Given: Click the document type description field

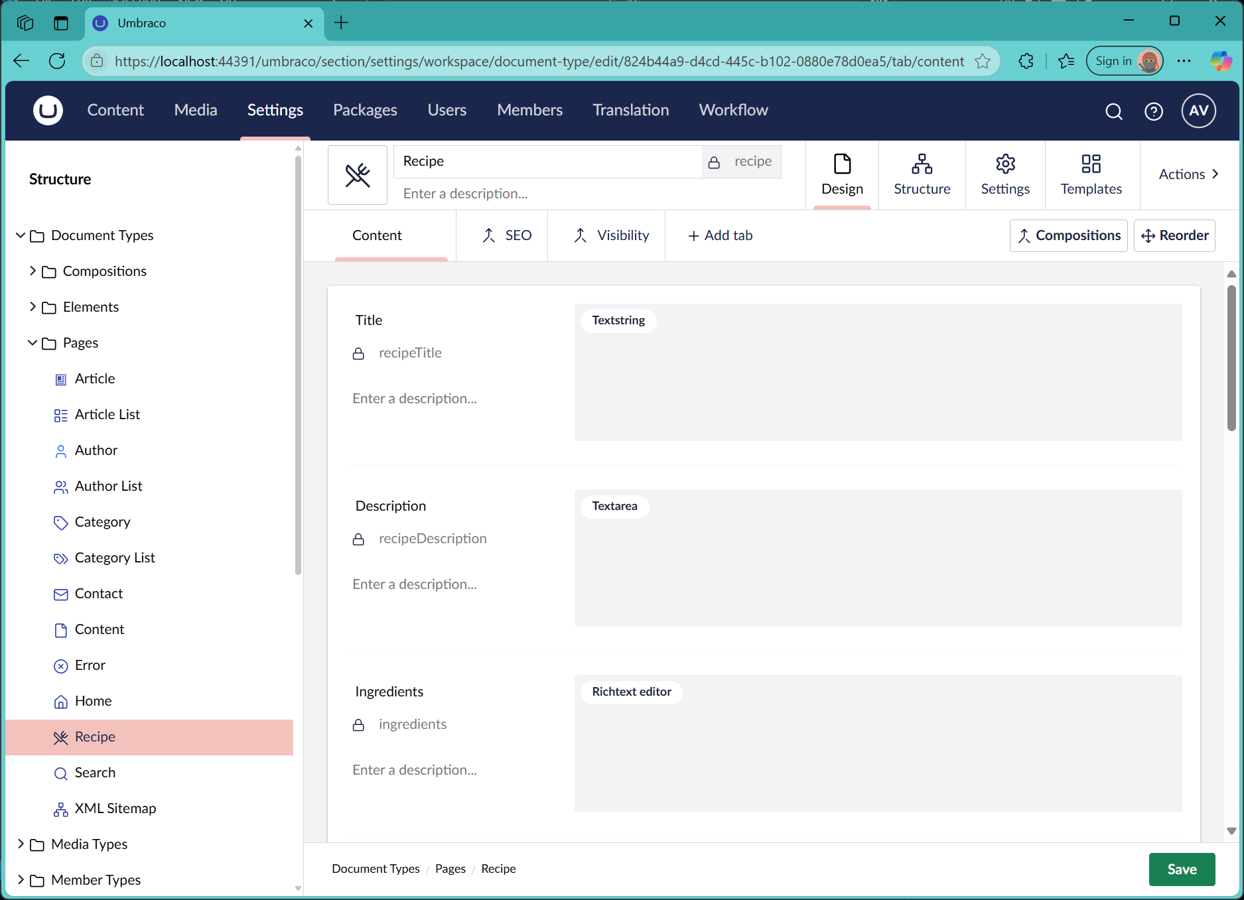Looking at the screenshot, I should (588, 194).
